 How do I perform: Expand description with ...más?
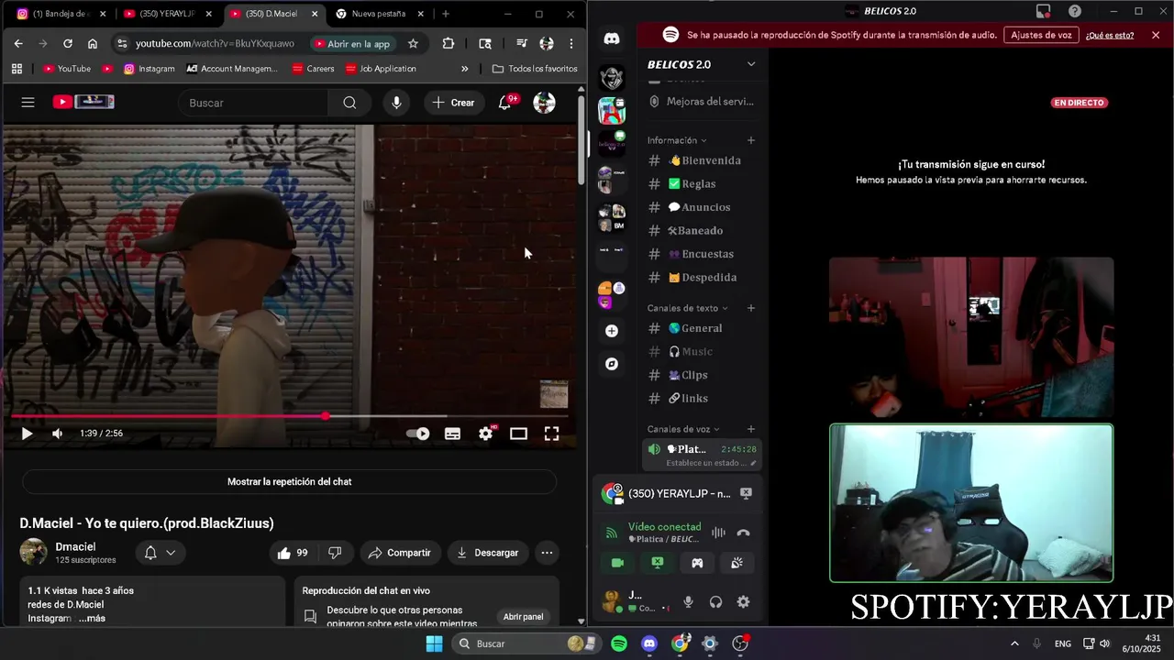click(92, 619)
